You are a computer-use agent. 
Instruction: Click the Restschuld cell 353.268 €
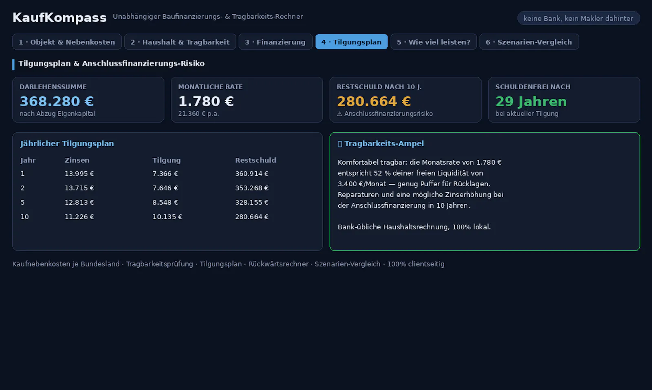click(x=252, y=188)
